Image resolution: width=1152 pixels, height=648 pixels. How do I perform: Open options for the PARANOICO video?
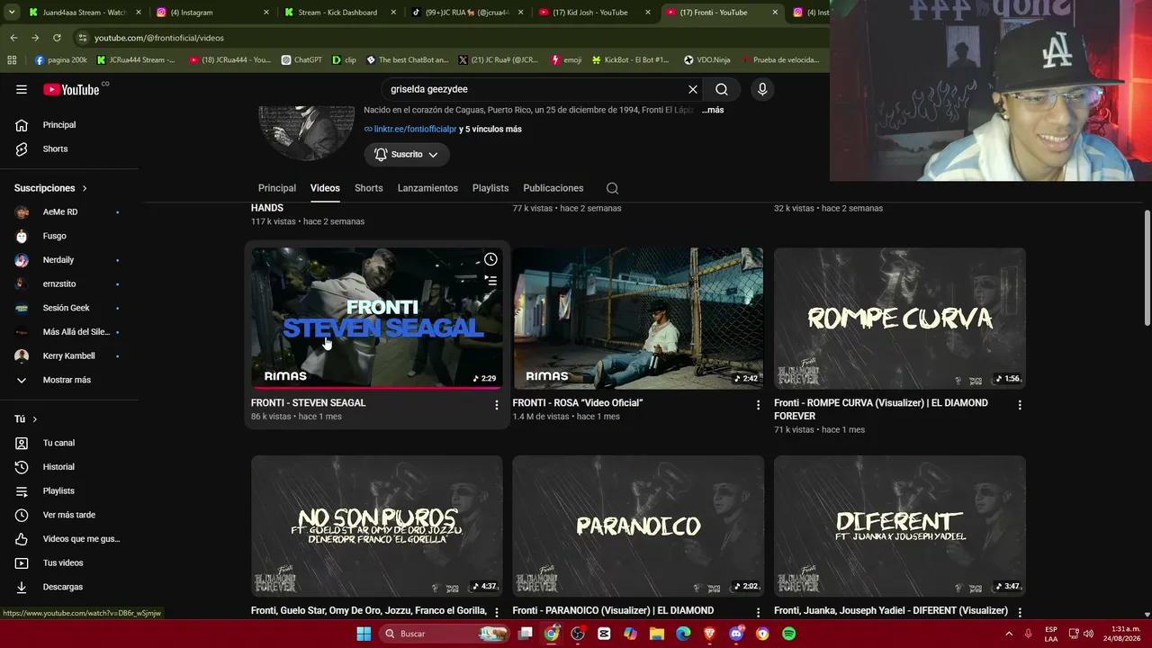click(758, 612)
